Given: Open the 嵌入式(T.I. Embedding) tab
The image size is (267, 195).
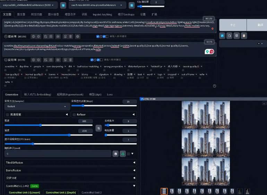Looking at the screenshot, I should (37, 94).
